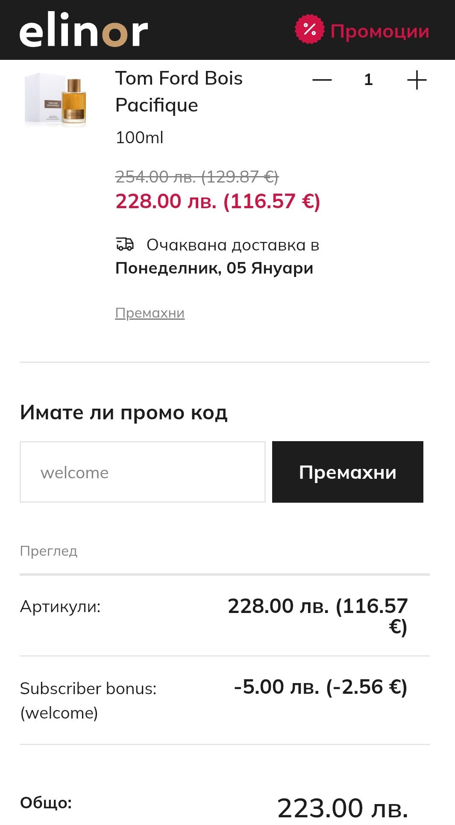Click the Преглед summary label
The width and height of the screenshot is (455, 825).
point(48,551)
